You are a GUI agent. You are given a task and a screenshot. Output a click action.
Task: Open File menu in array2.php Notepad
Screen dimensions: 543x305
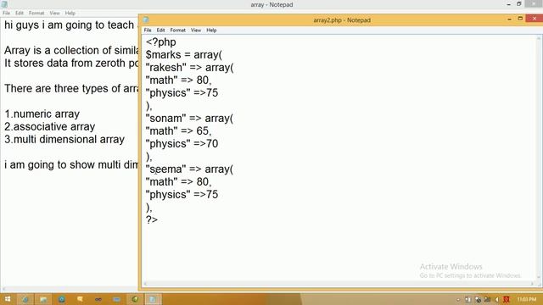(x=148, y=30)
